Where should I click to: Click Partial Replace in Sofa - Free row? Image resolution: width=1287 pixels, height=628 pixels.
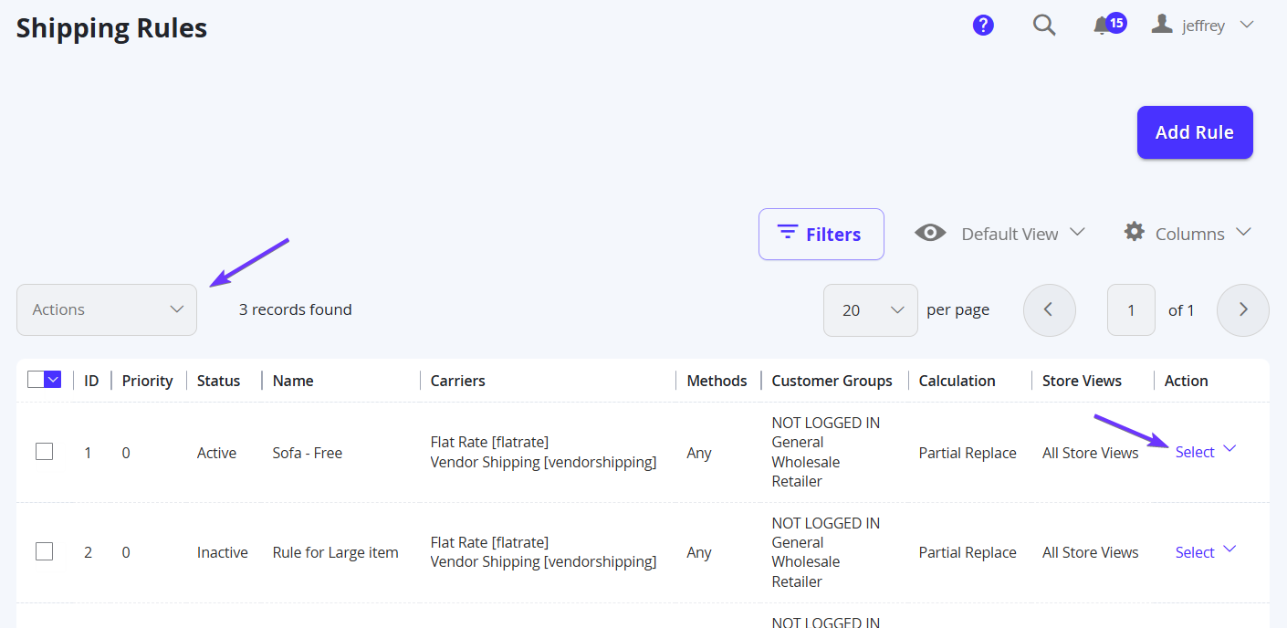click(968, 453)
